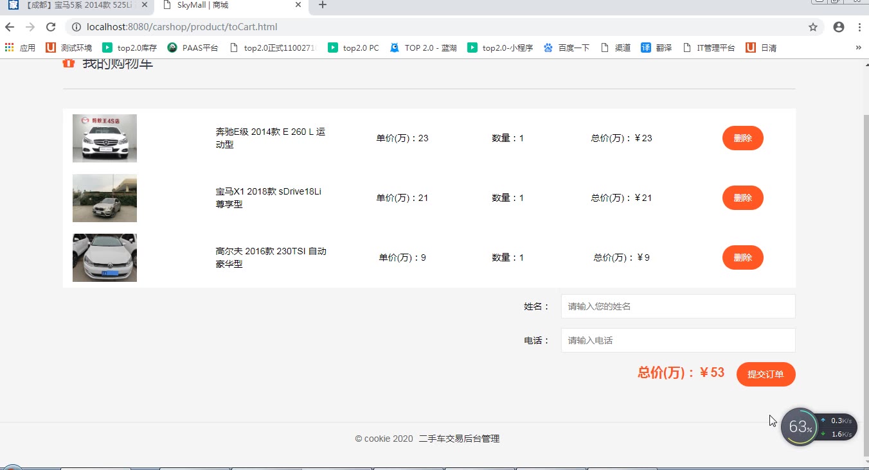
Task: Bookmark this page with the star
Action: point(813,27)
